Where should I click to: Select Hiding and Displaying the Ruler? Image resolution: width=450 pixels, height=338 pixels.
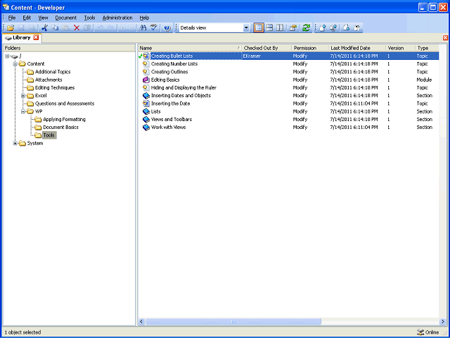point(288,87)
